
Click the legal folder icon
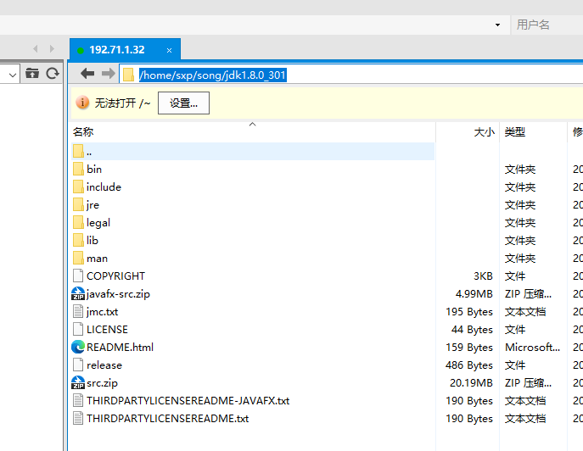[x=78, y=222]
